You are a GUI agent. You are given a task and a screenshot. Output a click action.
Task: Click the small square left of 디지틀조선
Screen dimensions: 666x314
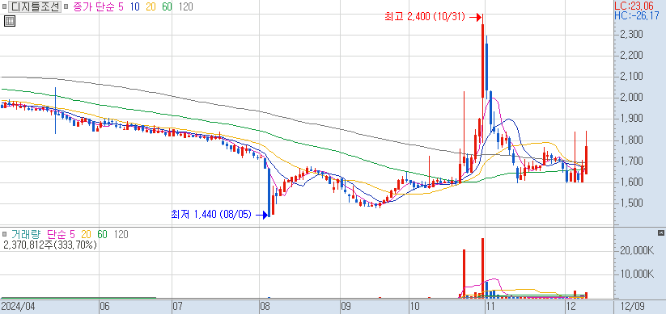[4, 7]
